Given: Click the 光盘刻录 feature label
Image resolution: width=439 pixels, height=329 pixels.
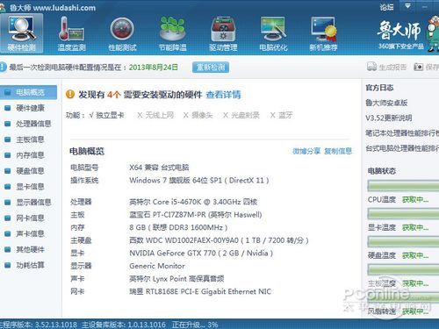Looking at the screenshot, I should (245, 115).
